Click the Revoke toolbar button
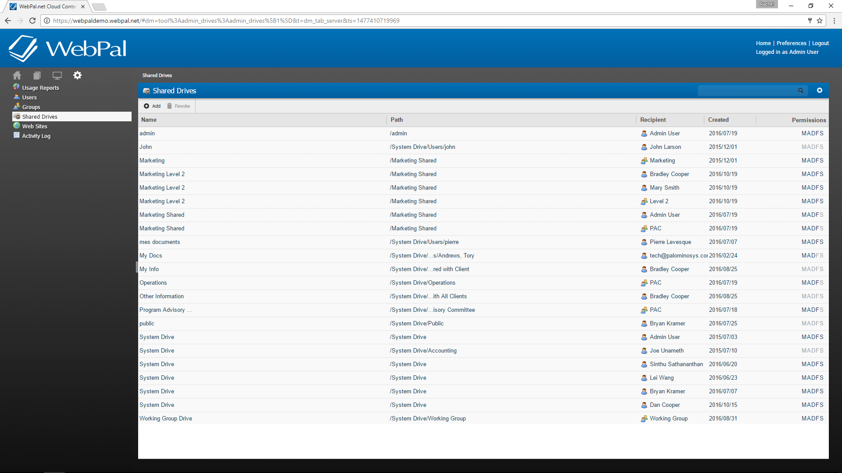The image size is (842, 473). [178, 106]
